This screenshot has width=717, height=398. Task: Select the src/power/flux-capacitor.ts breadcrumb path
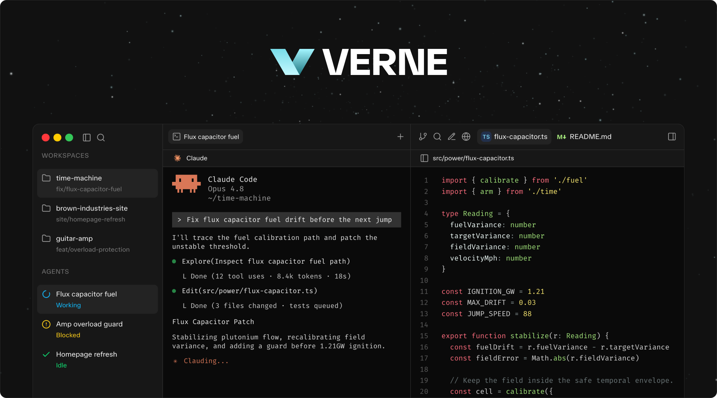473,158
